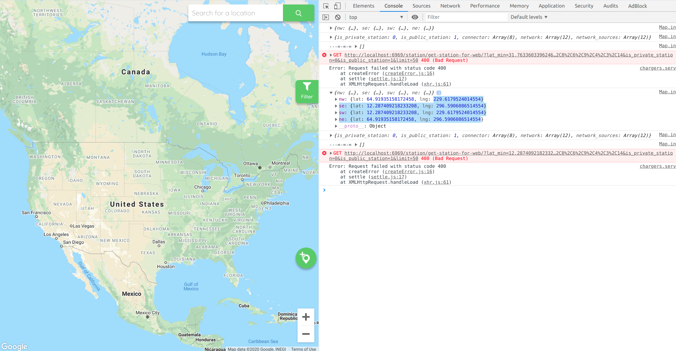Switch to the Network tab
676x351 pixels.
[x=450, y=6]
